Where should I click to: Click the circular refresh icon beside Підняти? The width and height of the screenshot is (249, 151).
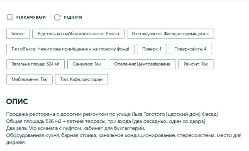click(x=57, y=17)
